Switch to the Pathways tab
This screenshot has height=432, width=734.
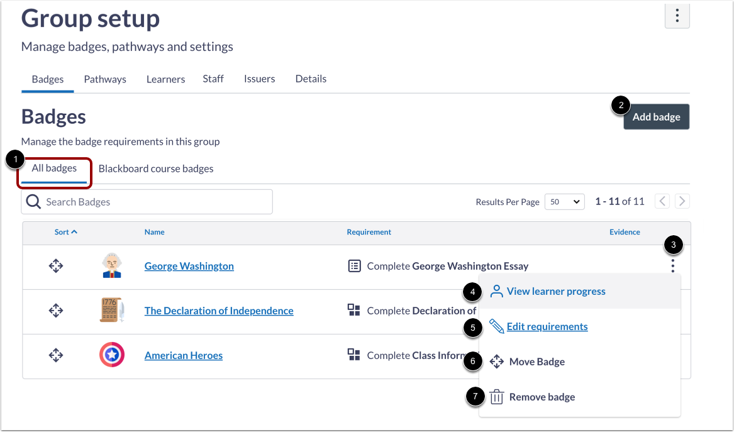105,79
